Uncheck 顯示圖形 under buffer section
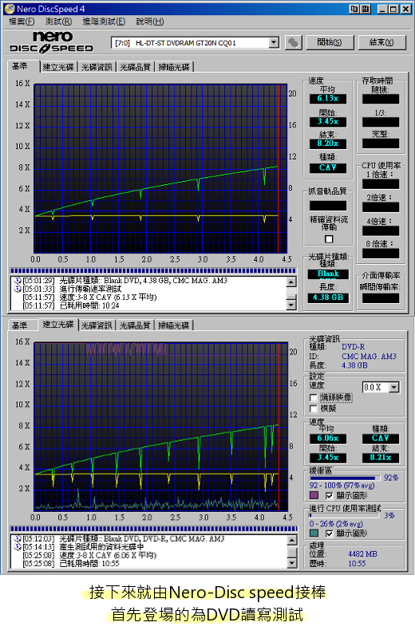The width and height of the screenshot is (415, 638). [330, 495]
